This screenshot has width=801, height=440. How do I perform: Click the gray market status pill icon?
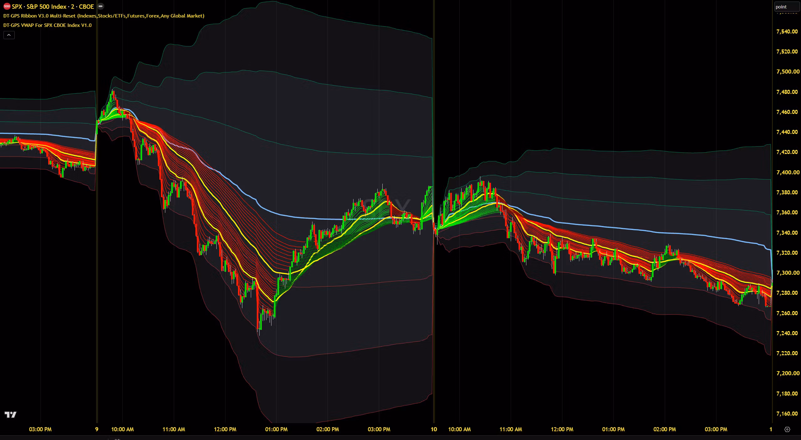101,6
